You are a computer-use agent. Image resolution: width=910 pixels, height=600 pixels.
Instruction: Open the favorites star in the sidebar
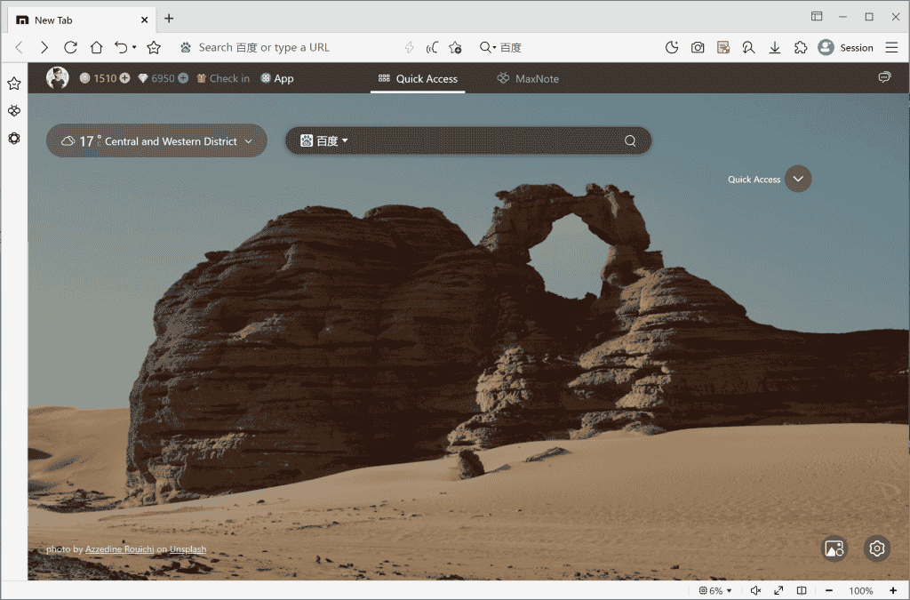coord(13,84)
